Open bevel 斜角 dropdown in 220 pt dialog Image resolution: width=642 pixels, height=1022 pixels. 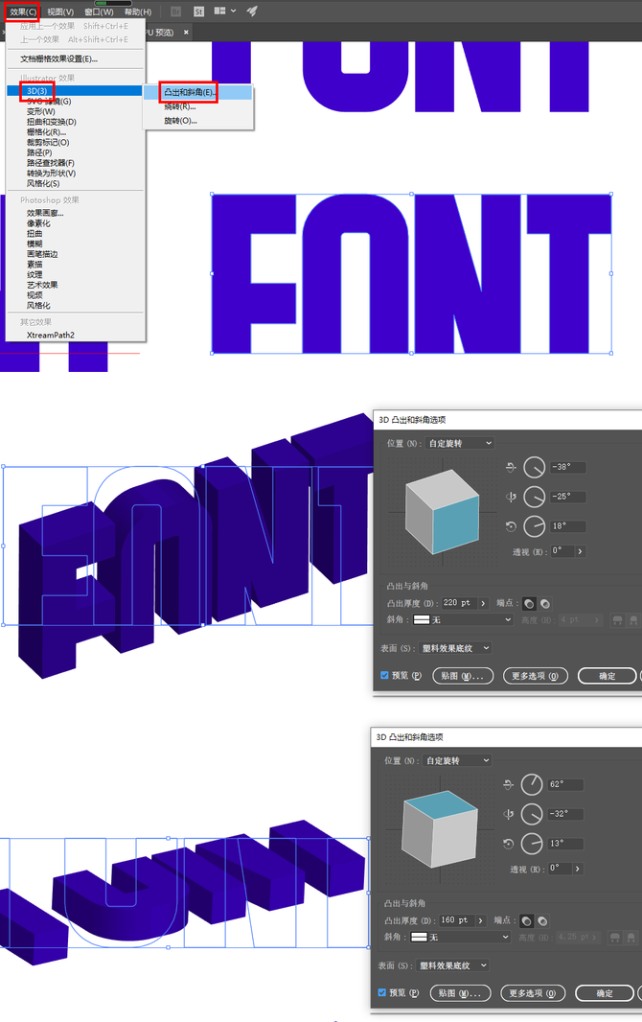click(x=463, y=620)
